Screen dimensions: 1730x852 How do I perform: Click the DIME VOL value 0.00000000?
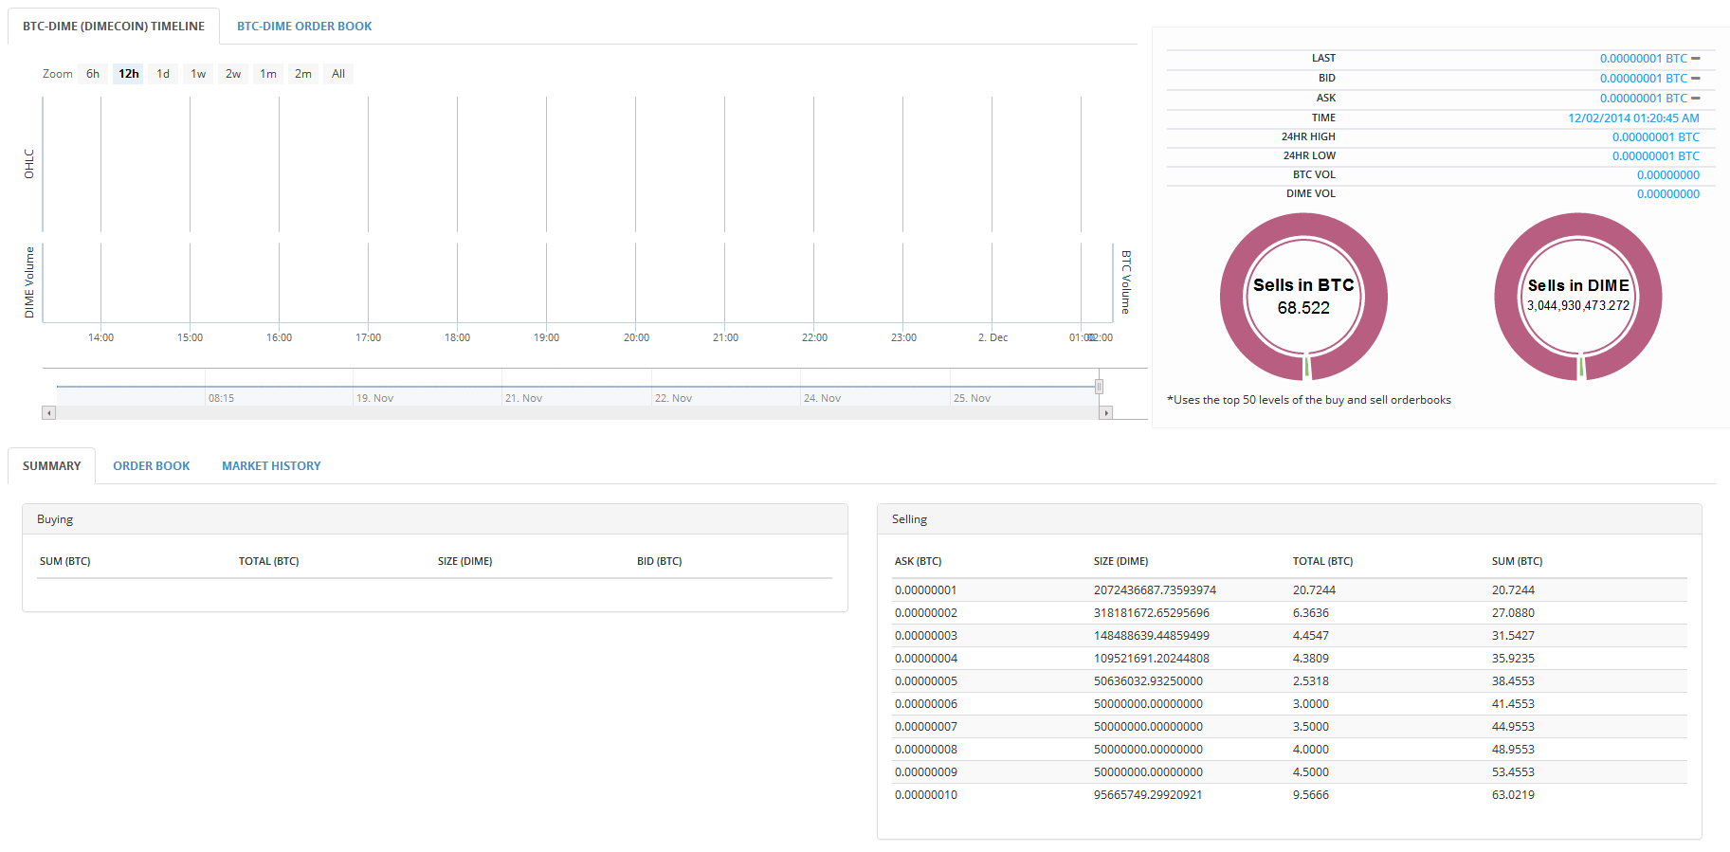(x=1668, y=194)
